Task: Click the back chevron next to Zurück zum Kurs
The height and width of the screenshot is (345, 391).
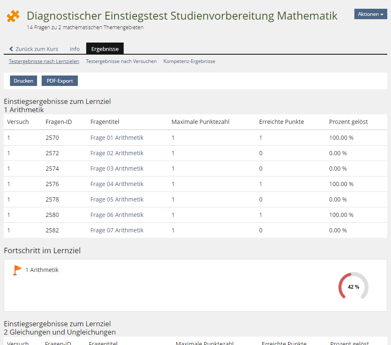Action: click(10, 48)
